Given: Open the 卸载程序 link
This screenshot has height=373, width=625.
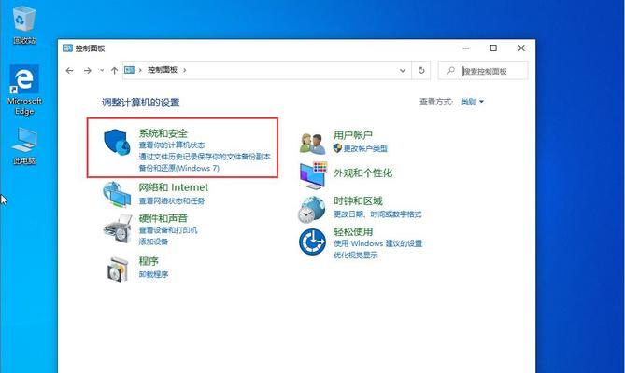Looking at the screenshot, I should tap(153, 274).
